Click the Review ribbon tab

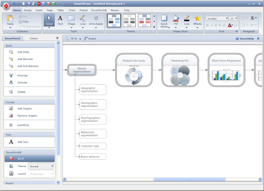pos(115,10)
